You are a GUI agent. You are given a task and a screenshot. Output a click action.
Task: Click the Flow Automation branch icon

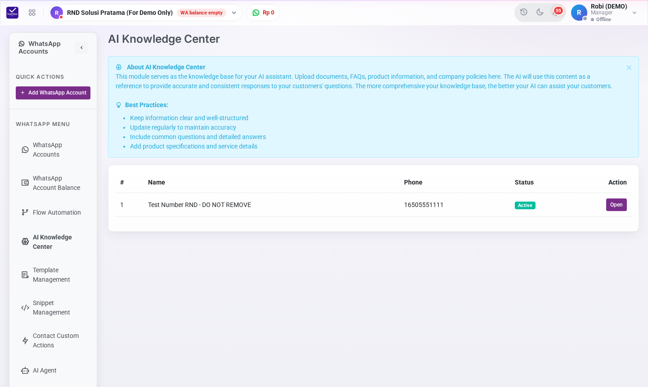point(25,212)
